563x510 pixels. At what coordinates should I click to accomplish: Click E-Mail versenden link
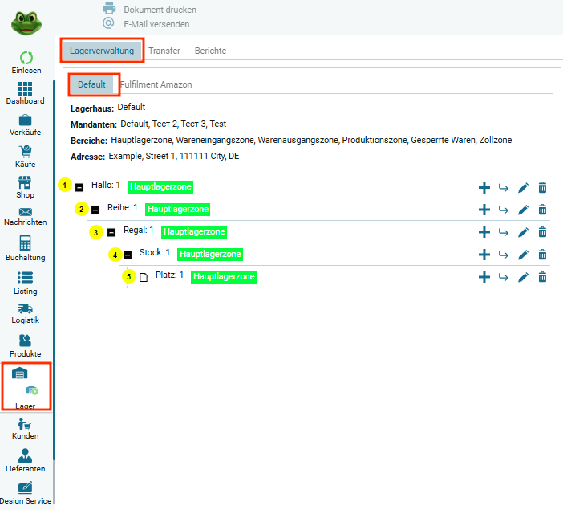click(x=156, y=24)
